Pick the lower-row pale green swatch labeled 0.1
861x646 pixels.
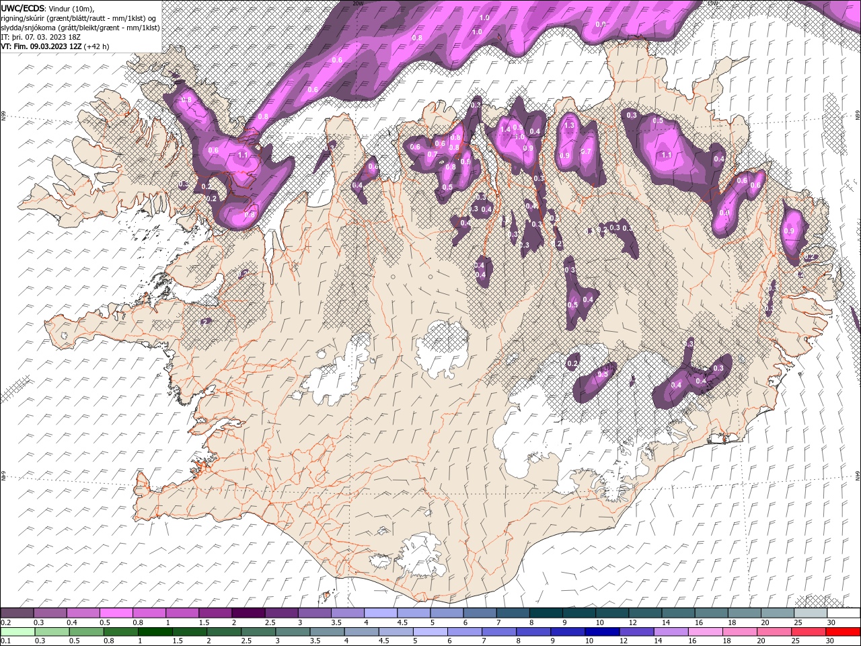pyautogui.click(x=17, y=631)
